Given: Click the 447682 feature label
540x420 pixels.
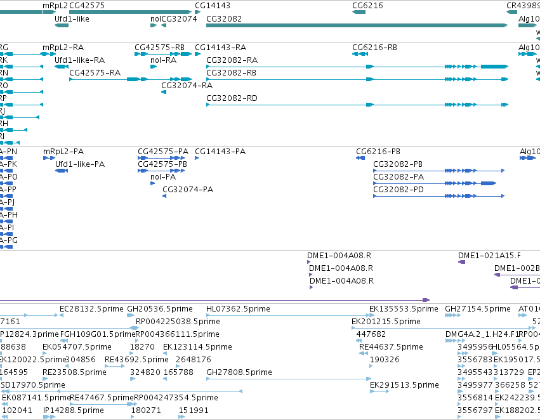Looking at the screenshot, I should (371, 334).
